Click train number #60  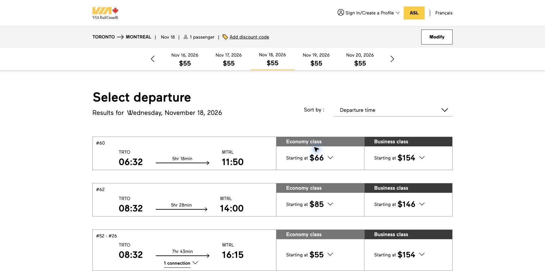(101, 143)
